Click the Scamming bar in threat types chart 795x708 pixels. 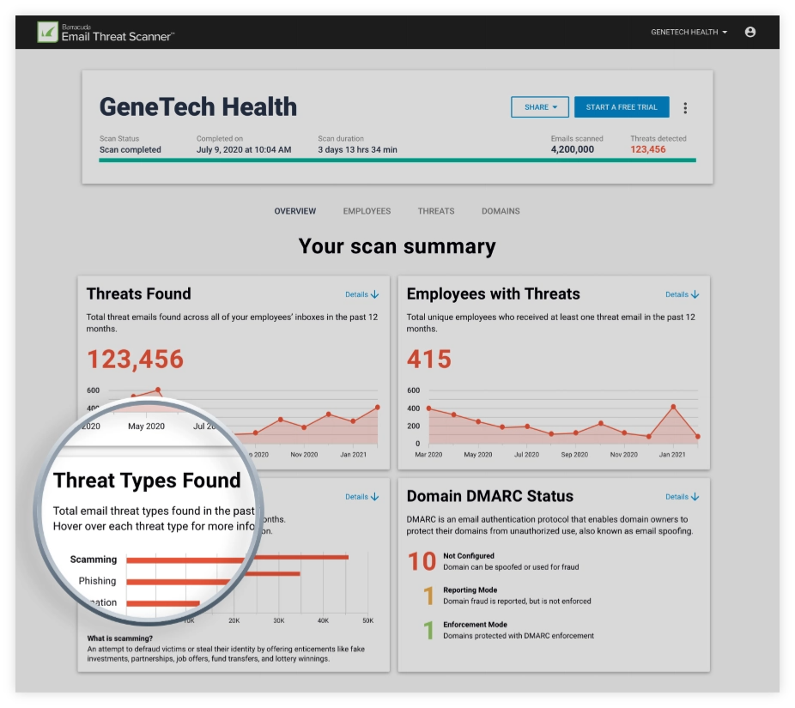(x=237, y=558)
